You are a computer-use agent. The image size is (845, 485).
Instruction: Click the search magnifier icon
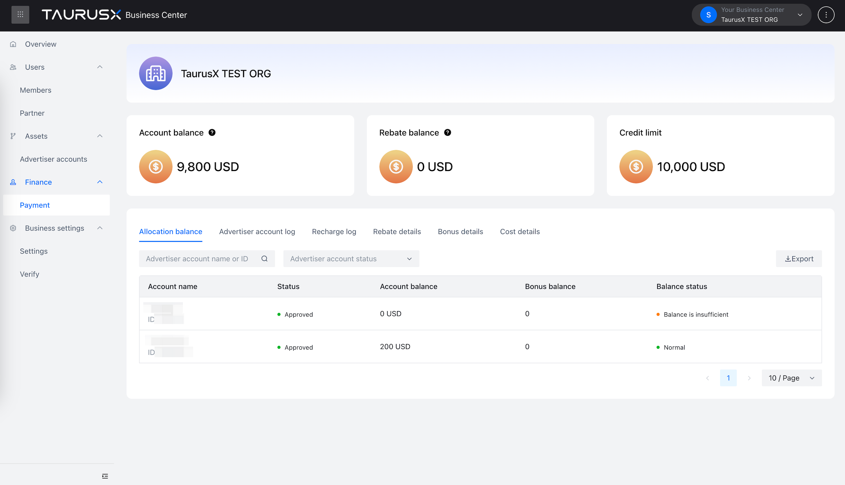[264, 259]
